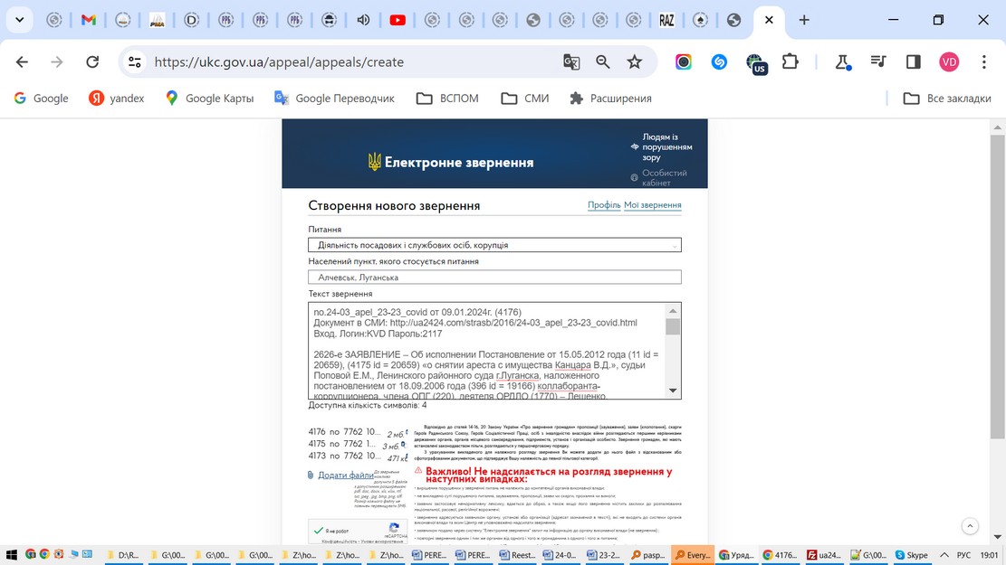
Task: Open the yandex bookmark
Action: pos(117,98)
